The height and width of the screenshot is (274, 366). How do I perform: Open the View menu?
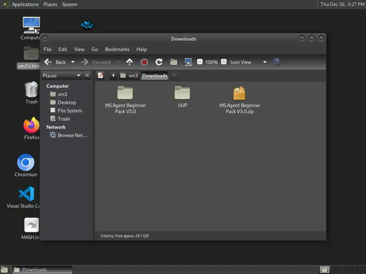[79, 49]
